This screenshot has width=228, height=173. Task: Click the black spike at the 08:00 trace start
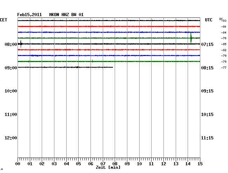(21, 44)
